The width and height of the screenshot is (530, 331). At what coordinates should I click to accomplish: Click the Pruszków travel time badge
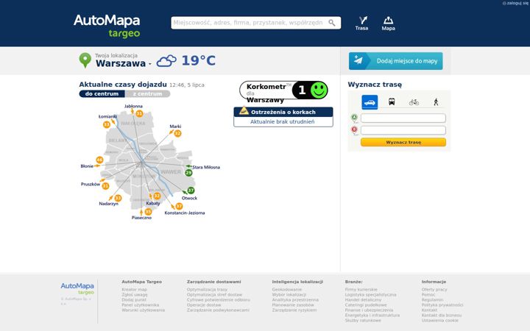point(105,186)
